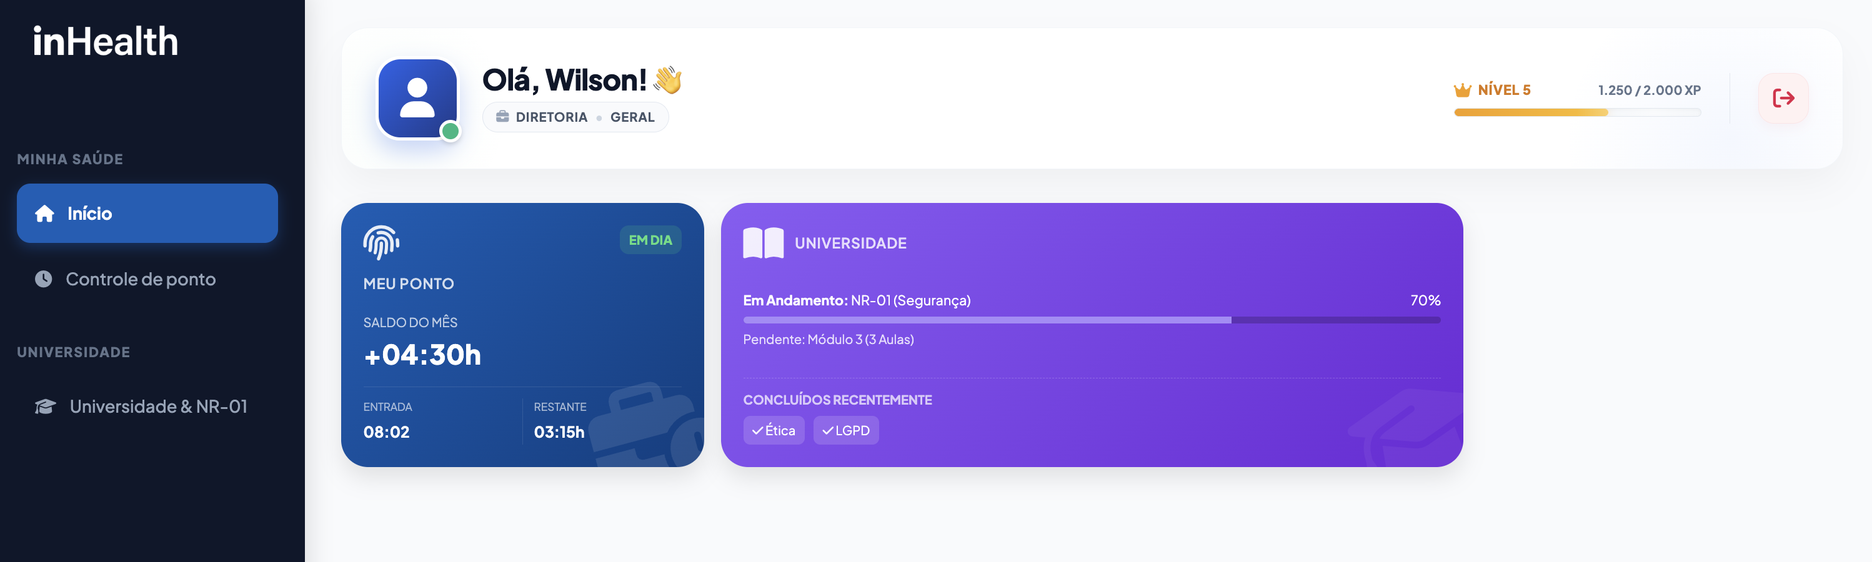Click the 70% NR-01 course progress bar
1872x562 pixels.
(x=1090, y=318)
